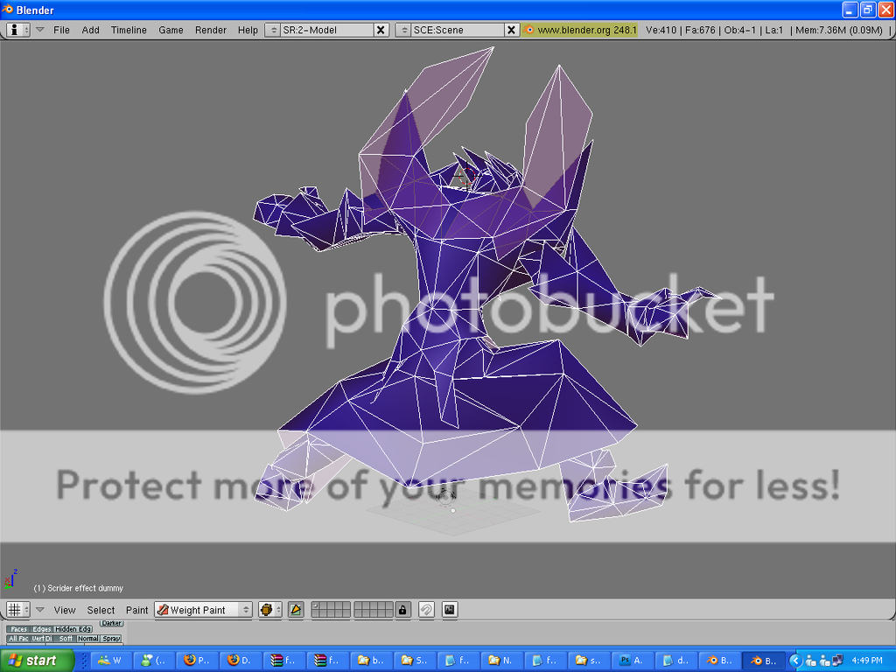This screenshot has height=672, width=896.
Task: Click the Darker button
Action: pyautogui.click(x=111, y=623)
